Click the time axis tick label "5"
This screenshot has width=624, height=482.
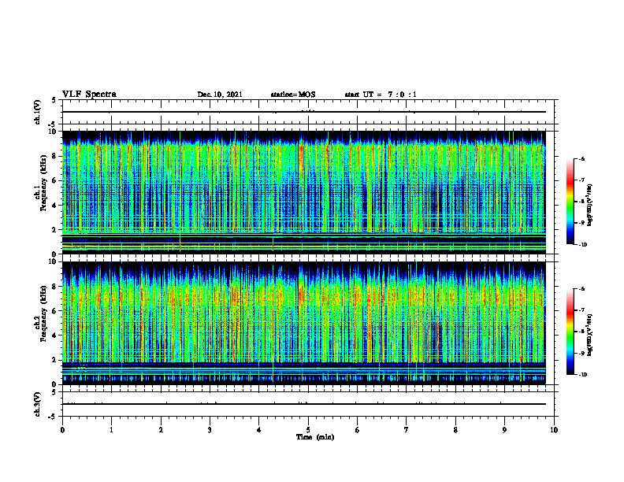point(308,430)
